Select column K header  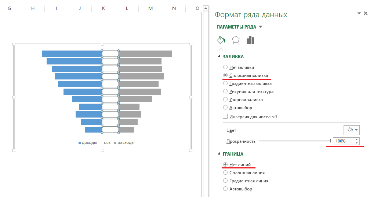[x=103, y=8]
